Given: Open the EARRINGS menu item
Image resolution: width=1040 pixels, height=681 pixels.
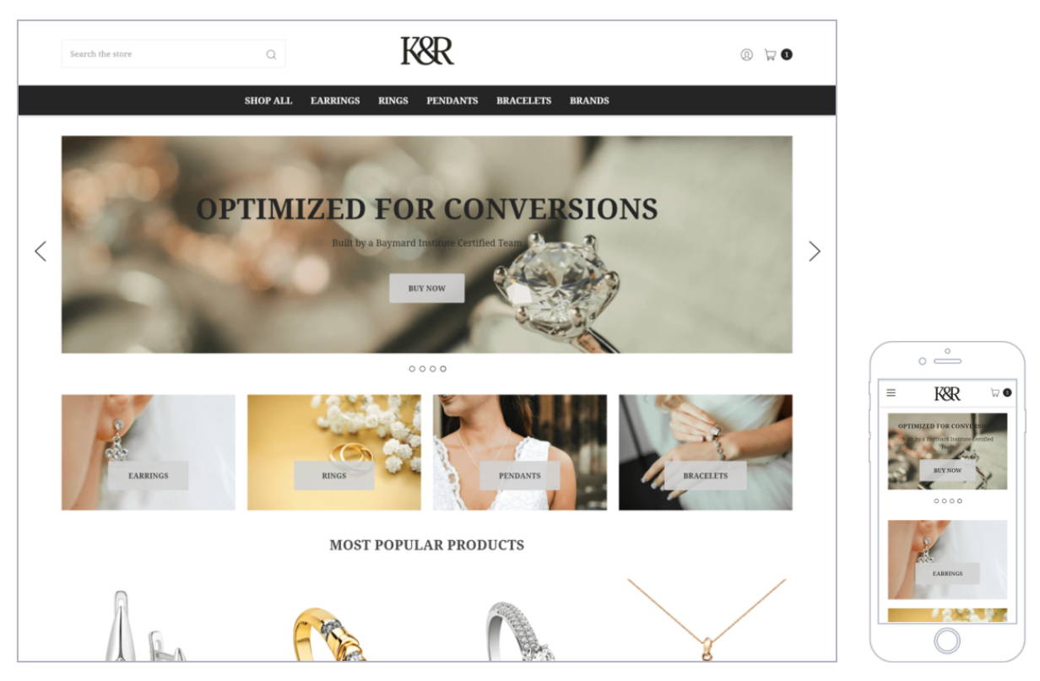Looking at the screenshot, I should (335, 100).
